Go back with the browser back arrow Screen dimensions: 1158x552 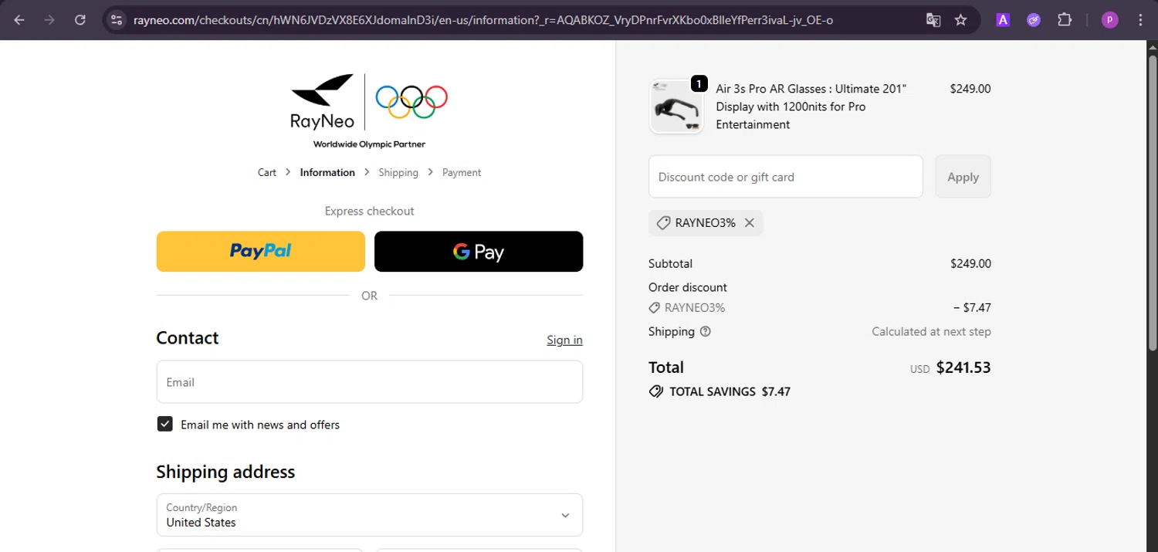[x=19, y=20]
